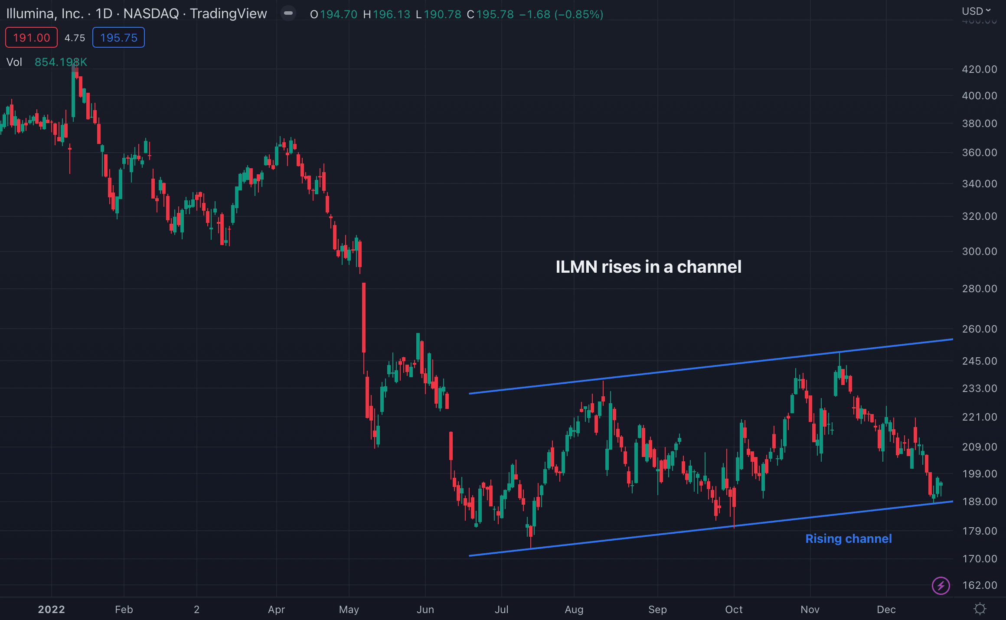Click the 854.198K volume value
Image resolution: width=1006 pixels, height=620 pixels.
click(61, 62)
